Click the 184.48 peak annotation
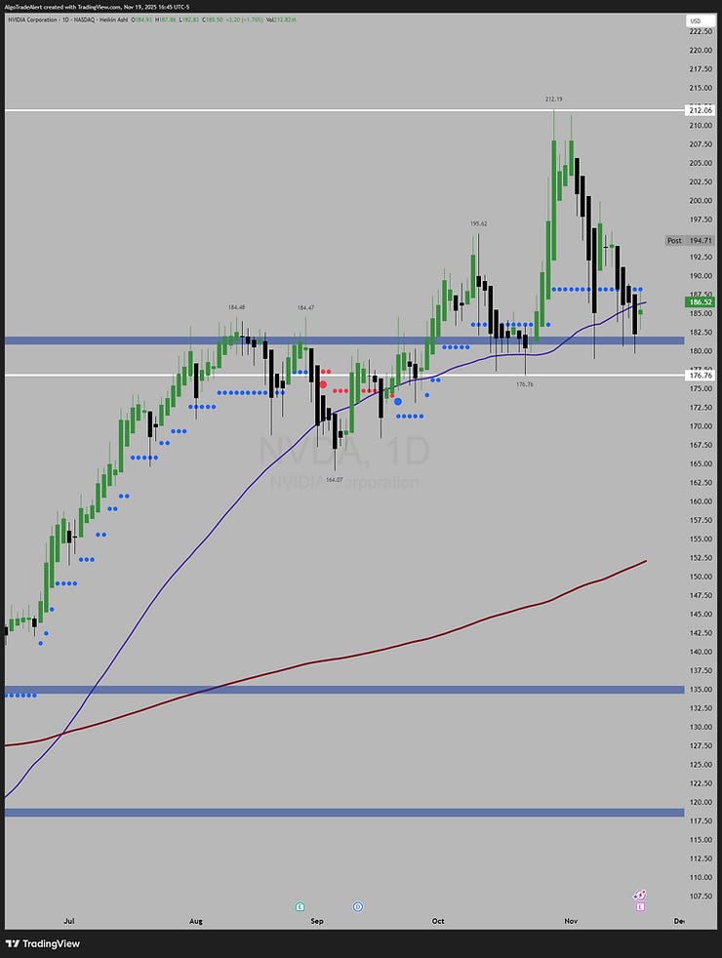Screen dimensions: 722x958 (237, 308)
